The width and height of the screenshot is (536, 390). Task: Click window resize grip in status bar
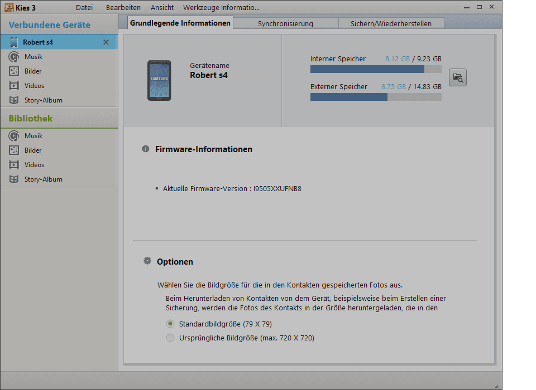point(499,386)
